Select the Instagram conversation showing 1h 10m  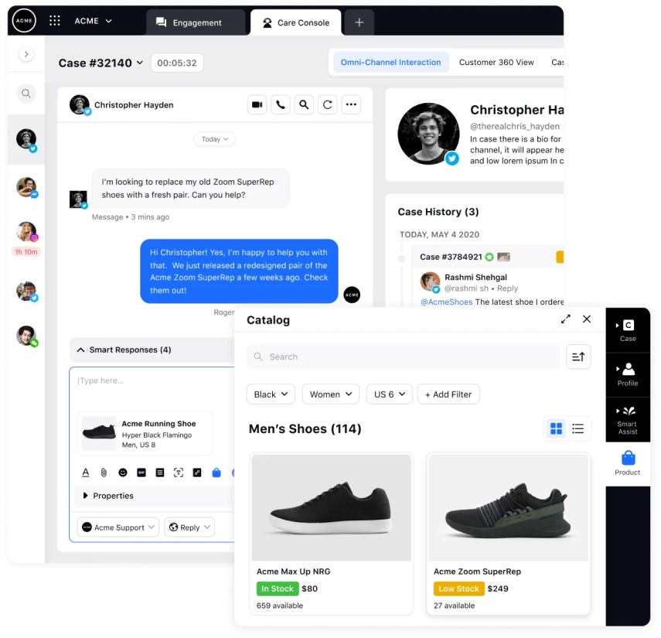pyautogui.click(x=26, y=232)
